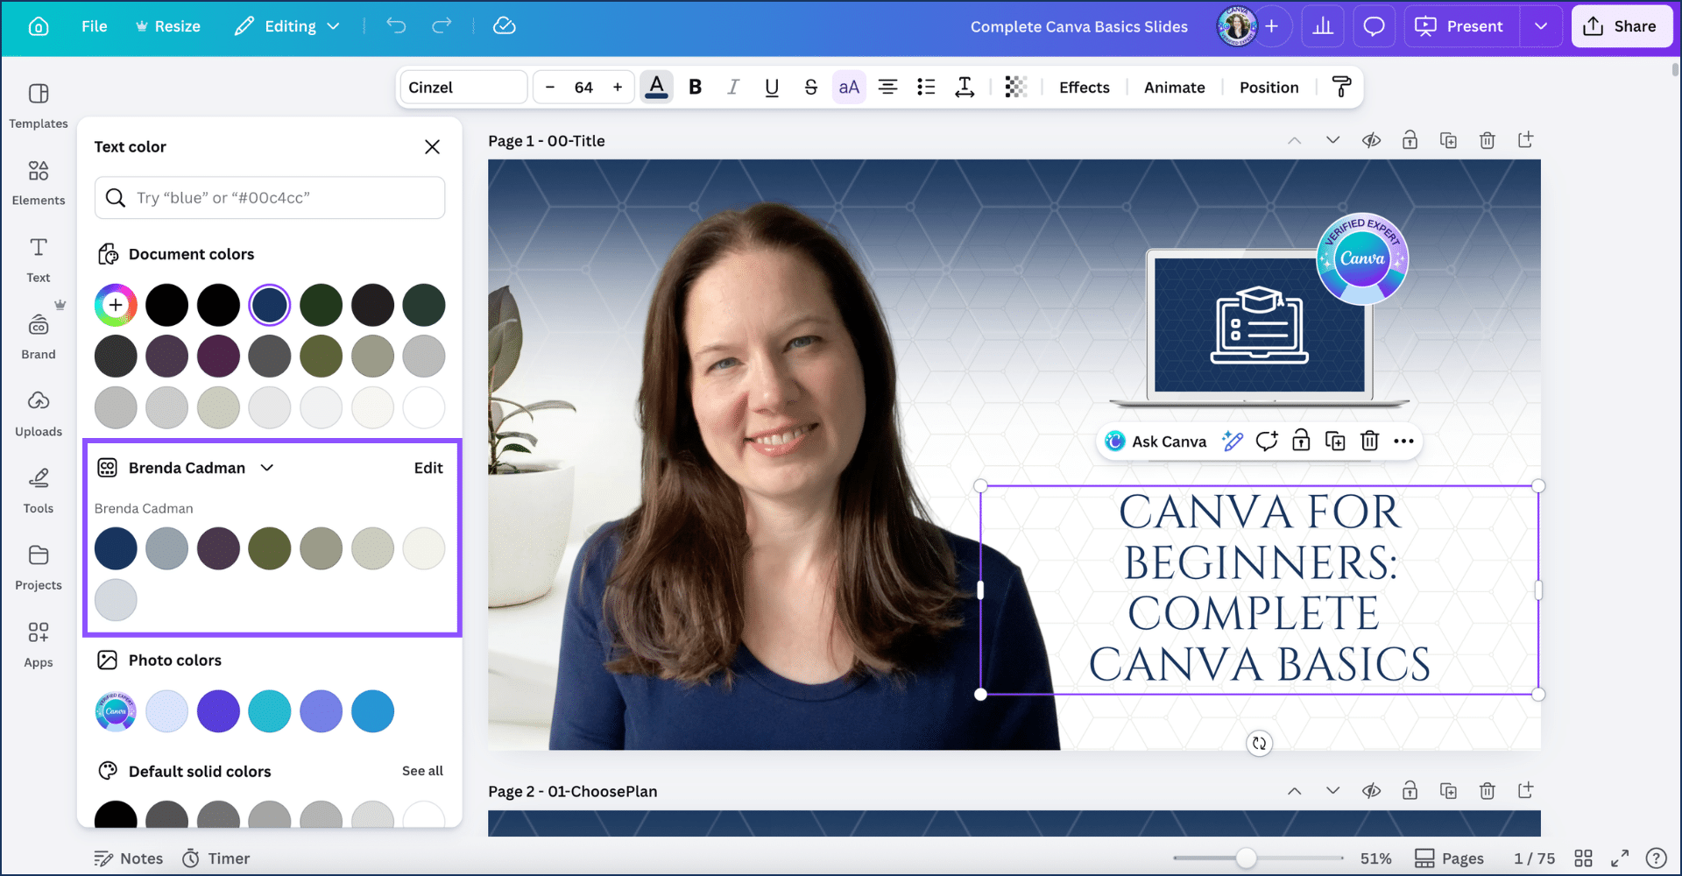Toggle bold formatting

696,87
